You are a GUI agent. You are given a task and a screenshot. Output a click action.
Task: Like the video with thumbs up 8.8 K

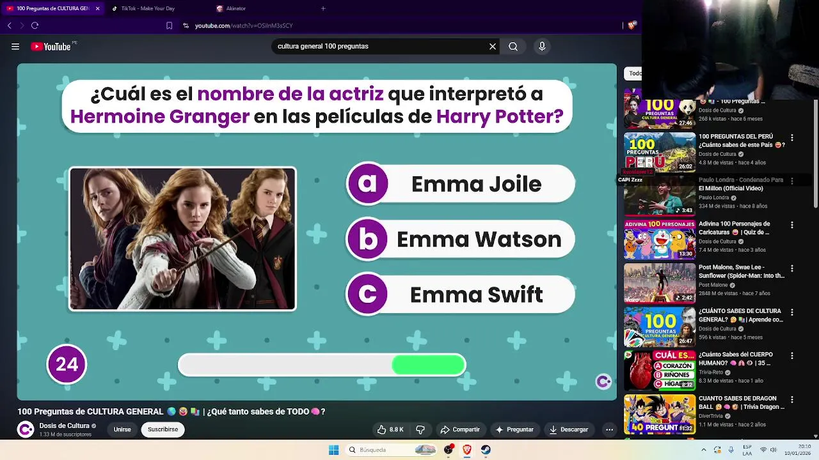tap(390, 430)
